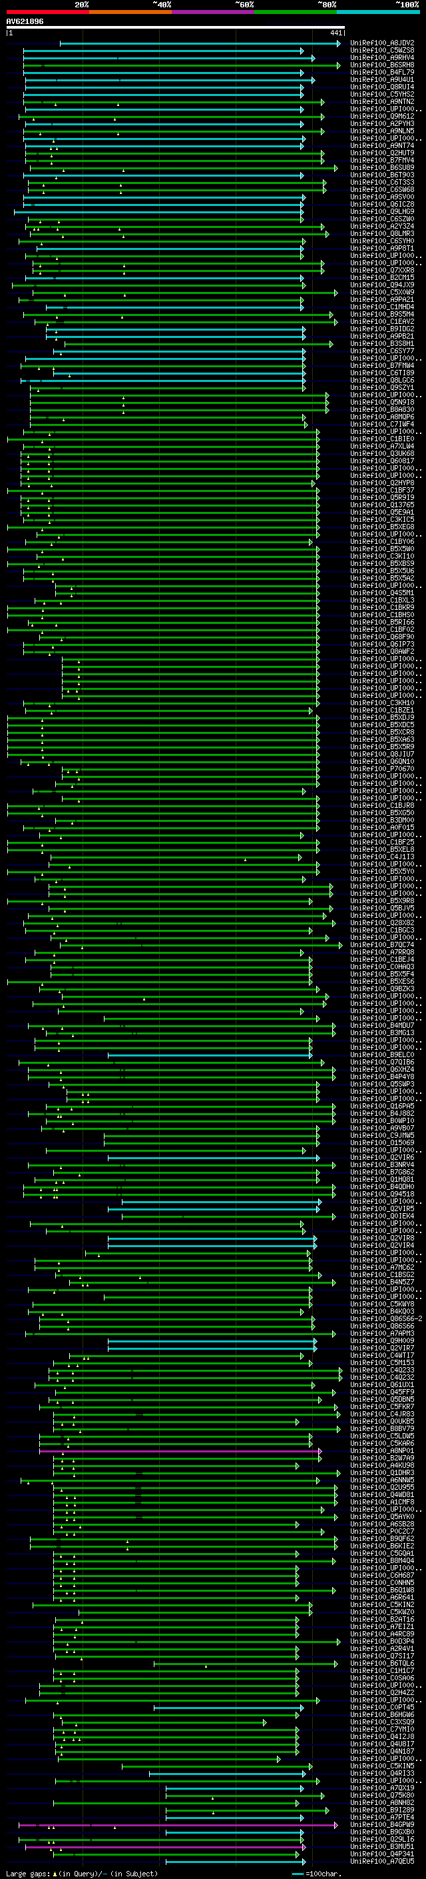Click the UniRef100_C5YHS2 label
This screenshot has height=1879, width=426.
(x=382, y=95)
